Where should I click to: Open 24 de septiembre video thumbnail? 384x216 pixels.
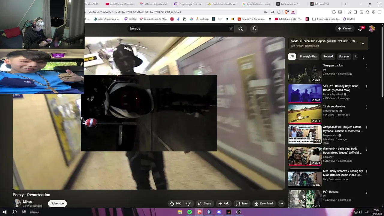[304, 114]
